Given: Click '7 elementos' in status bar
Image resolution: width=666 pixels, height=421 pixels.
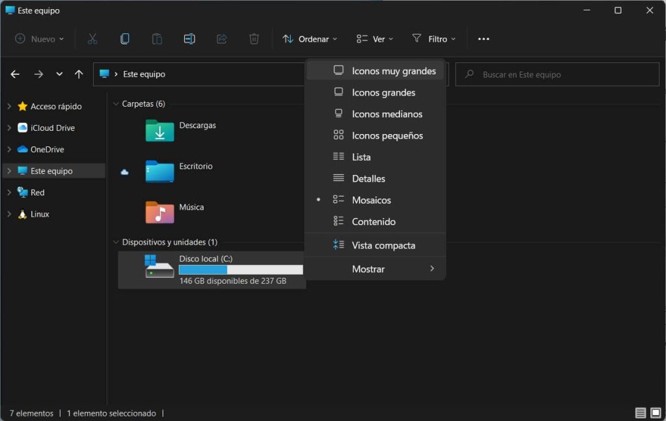Looking at the screenshot, I should tap(31, 413).
